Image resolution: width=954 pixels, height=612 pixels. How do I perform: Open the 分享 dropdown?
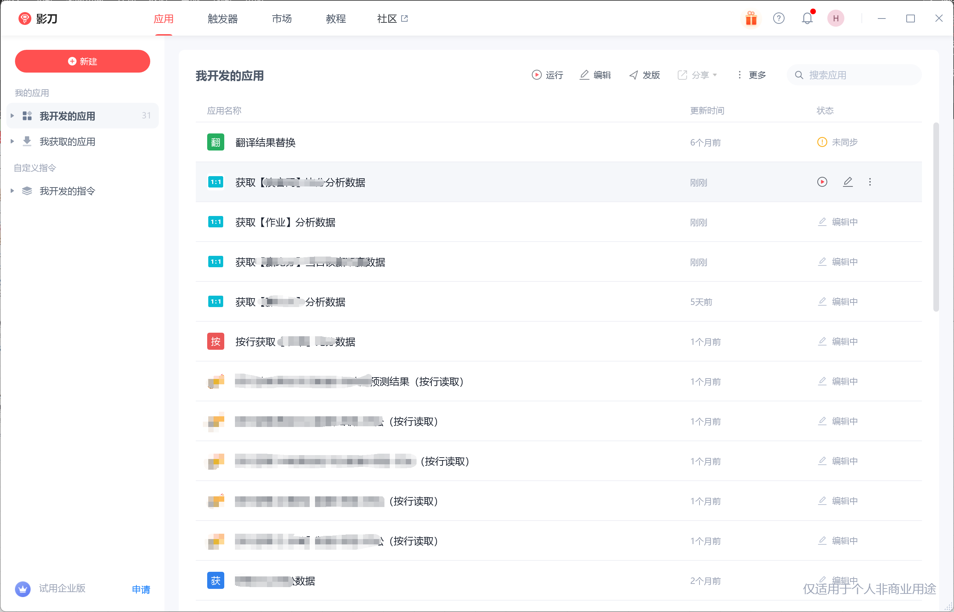(697, 75)
